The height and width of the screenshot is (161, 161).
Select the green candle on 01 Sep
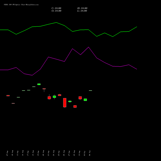pos(85,100)
